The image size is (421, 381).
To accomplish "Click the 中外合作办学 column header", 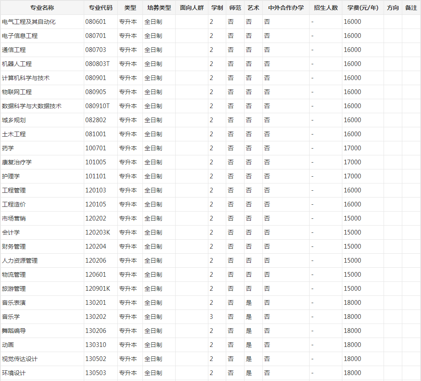I will coord(286,8).
